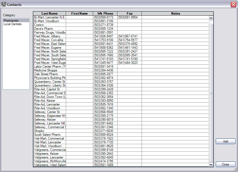This screenshot has width=238, height=172.
Task: Click fax number (503)391-2427
Action: tap(128, 51)
